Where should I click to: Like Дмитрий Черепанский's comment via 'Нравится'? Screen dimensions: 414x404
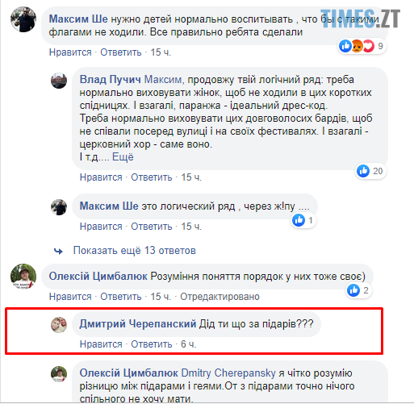(101, 344)
